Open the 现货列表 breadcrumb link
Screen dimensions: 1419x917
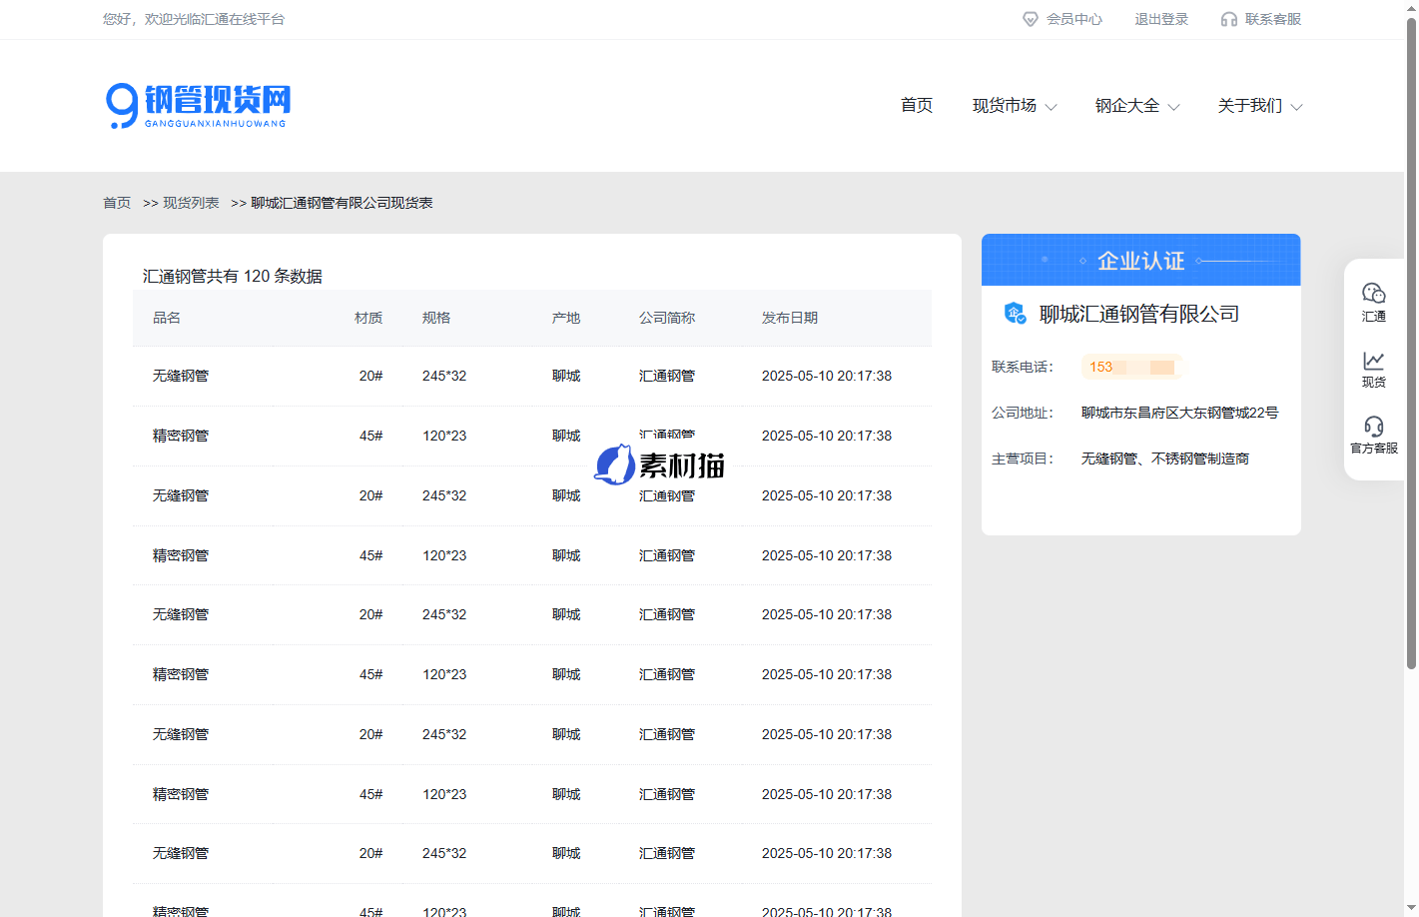[191, 203]
